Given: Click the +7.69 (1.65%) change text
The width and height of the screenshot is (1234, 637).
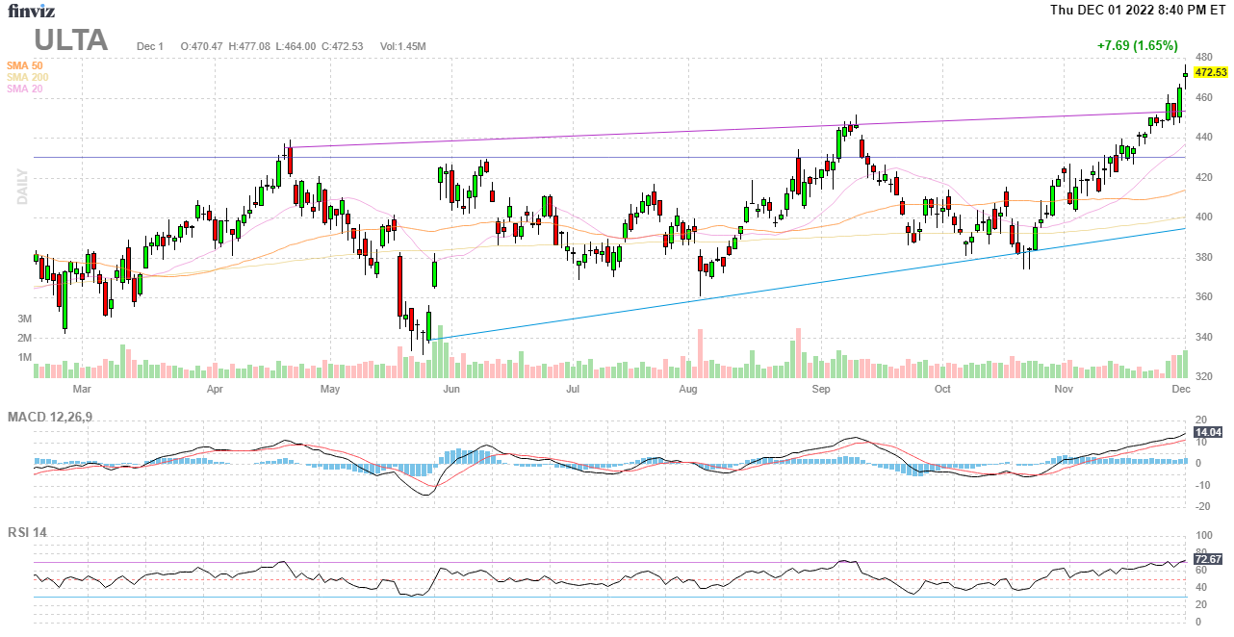Looking at the screenshot, I should point(1137,45).
